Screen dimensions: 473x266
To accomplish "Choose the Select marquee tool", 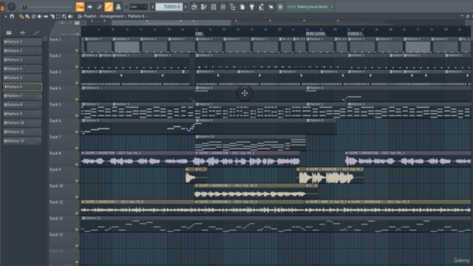I will coord(58,16).
